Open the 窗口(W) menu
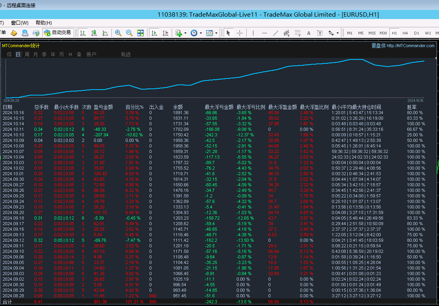The width and height of the screenshot is (439, 306). (19, 23)
